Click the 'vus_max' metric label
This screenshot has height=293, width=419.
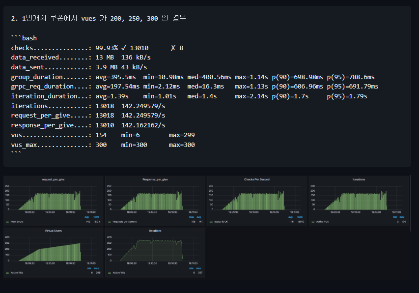pyautogui.click(x=24, y=145)
